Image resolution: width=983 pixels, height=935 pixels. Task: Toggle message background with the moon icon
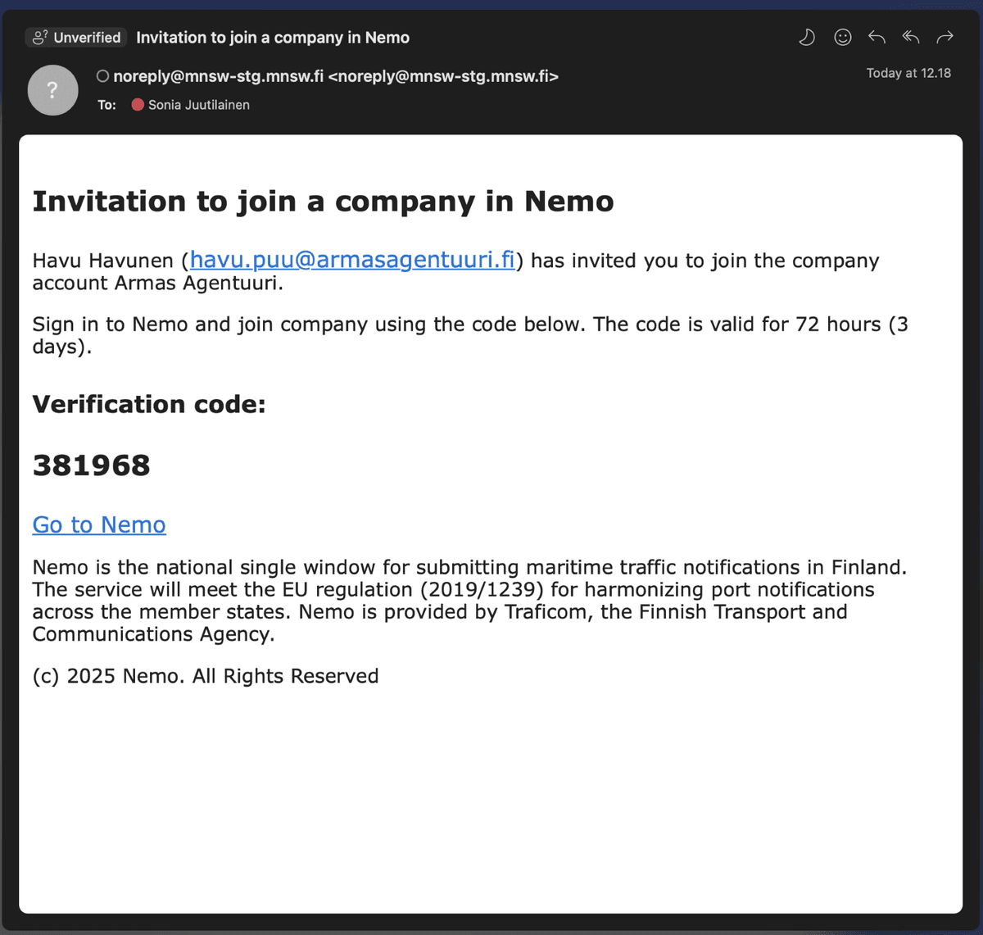tap(807, 37)
